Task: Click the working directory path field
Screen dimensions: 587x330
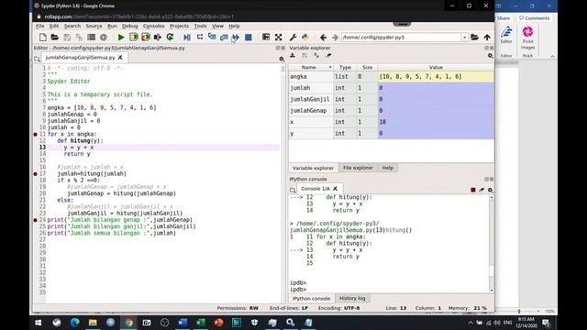Action: pos(402,38)
